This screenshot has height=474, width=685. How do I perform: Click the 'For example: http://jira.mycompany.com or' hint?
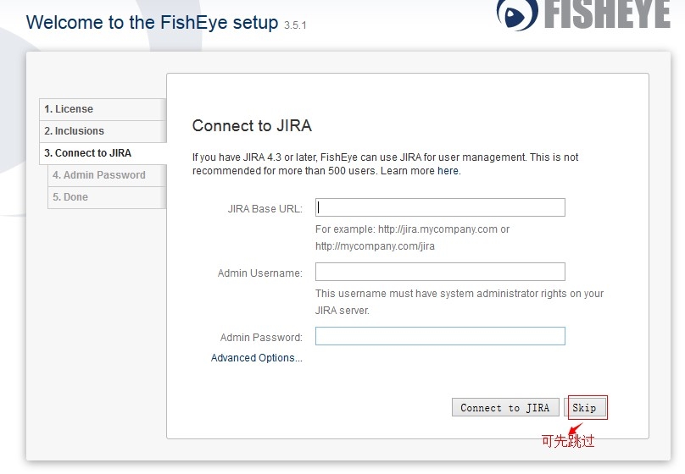coord(412,229)
